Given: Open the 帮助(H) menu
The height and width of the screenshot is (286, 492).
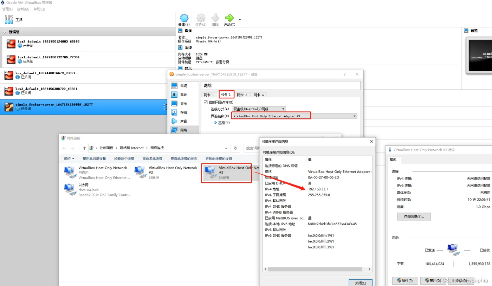Looking at the screenshot, I should [39, 9].
